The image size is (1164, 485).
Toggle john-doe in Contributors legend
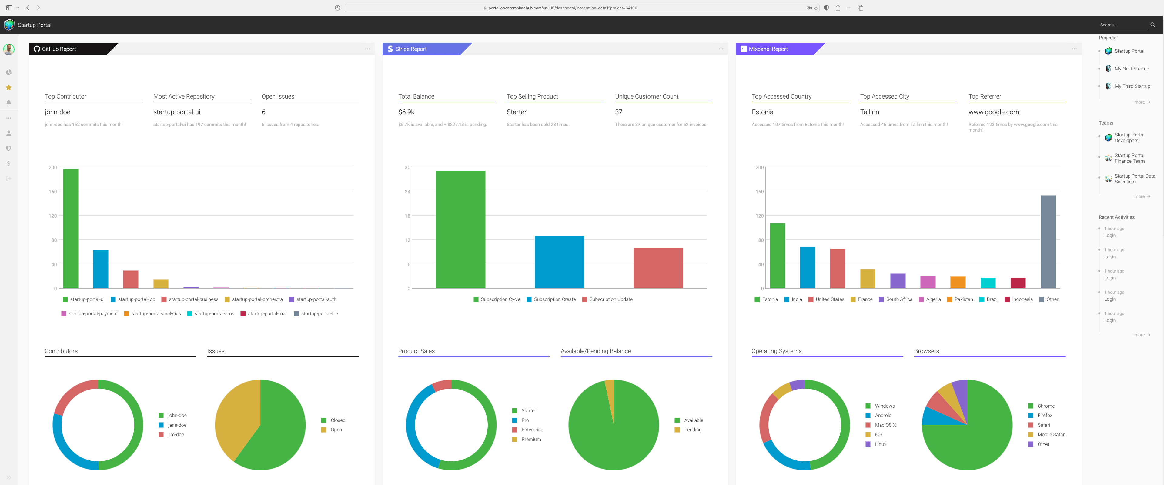pyautogui.click(x=172, y=415)
